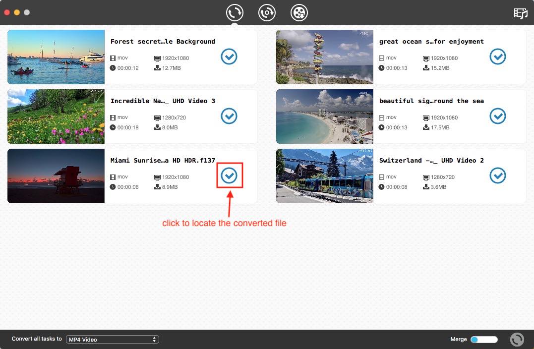Click the Convert all tasks to label
The width and height of the screenshot is (534, 349).
click(x=36, y=339)
